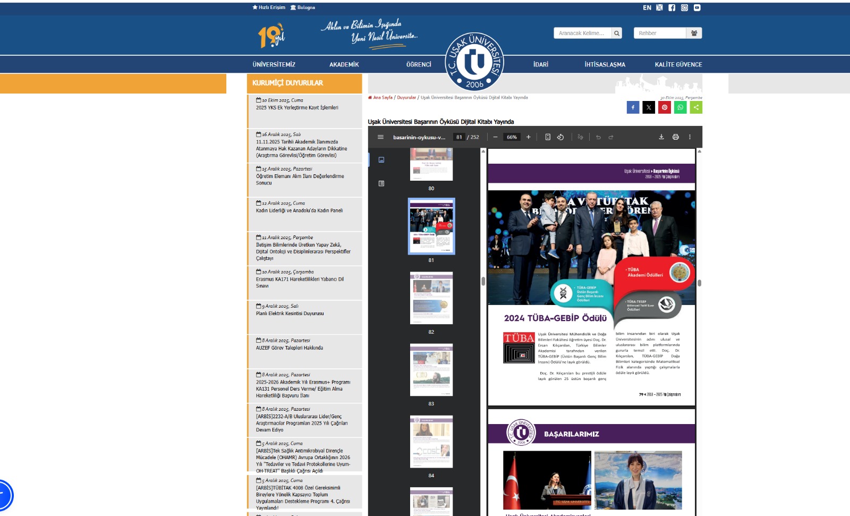Image resolution: width=850 pixels, height=516 pixels.
Task: Share article on Pinterest
Action: 665,107
